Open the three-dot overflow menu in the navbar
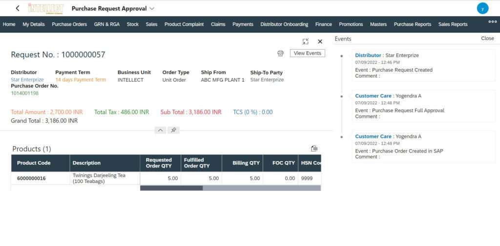 [x=492, y=21]
